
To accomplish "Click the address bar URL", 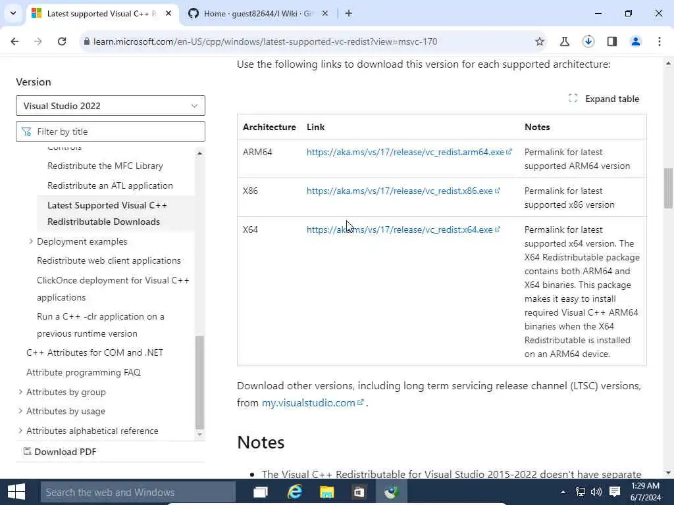I will point(265,41).
